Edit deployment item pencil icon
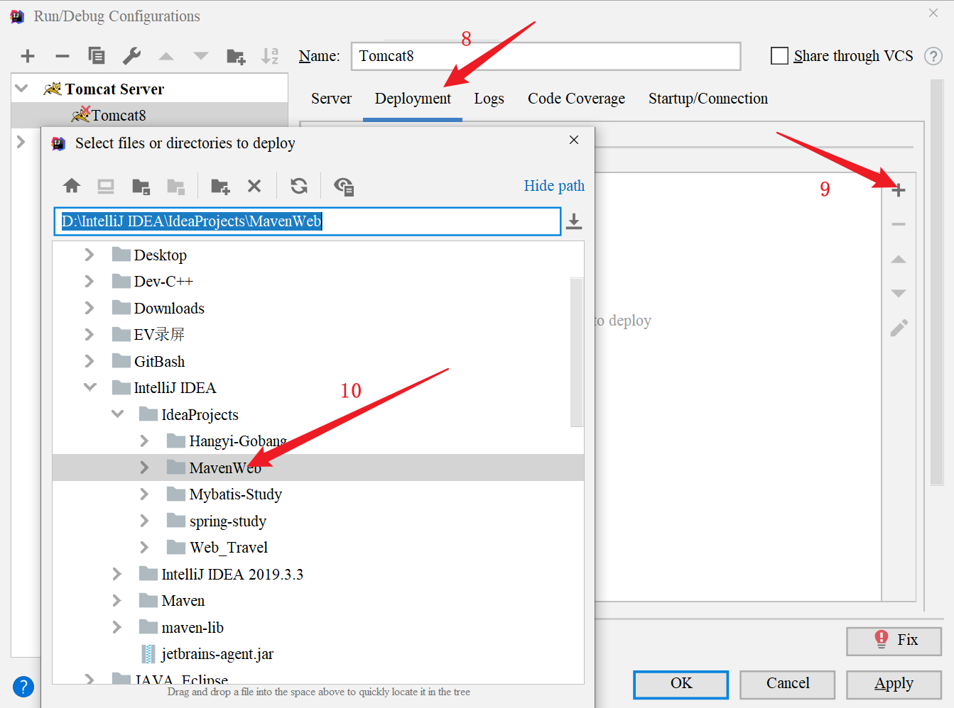The image size is (954, 708). tap(899, 328)
